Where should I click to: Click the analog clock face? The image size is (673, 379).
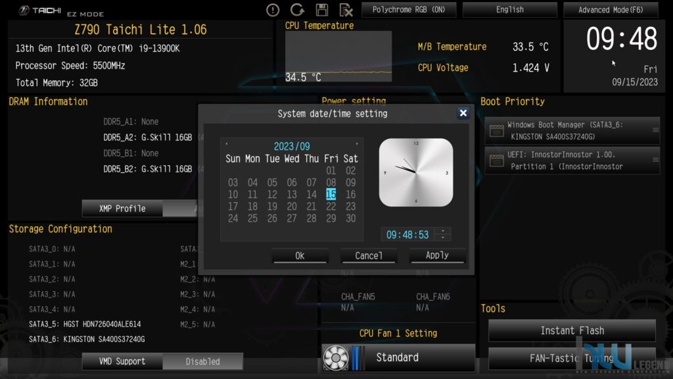(x=416, y=172)
